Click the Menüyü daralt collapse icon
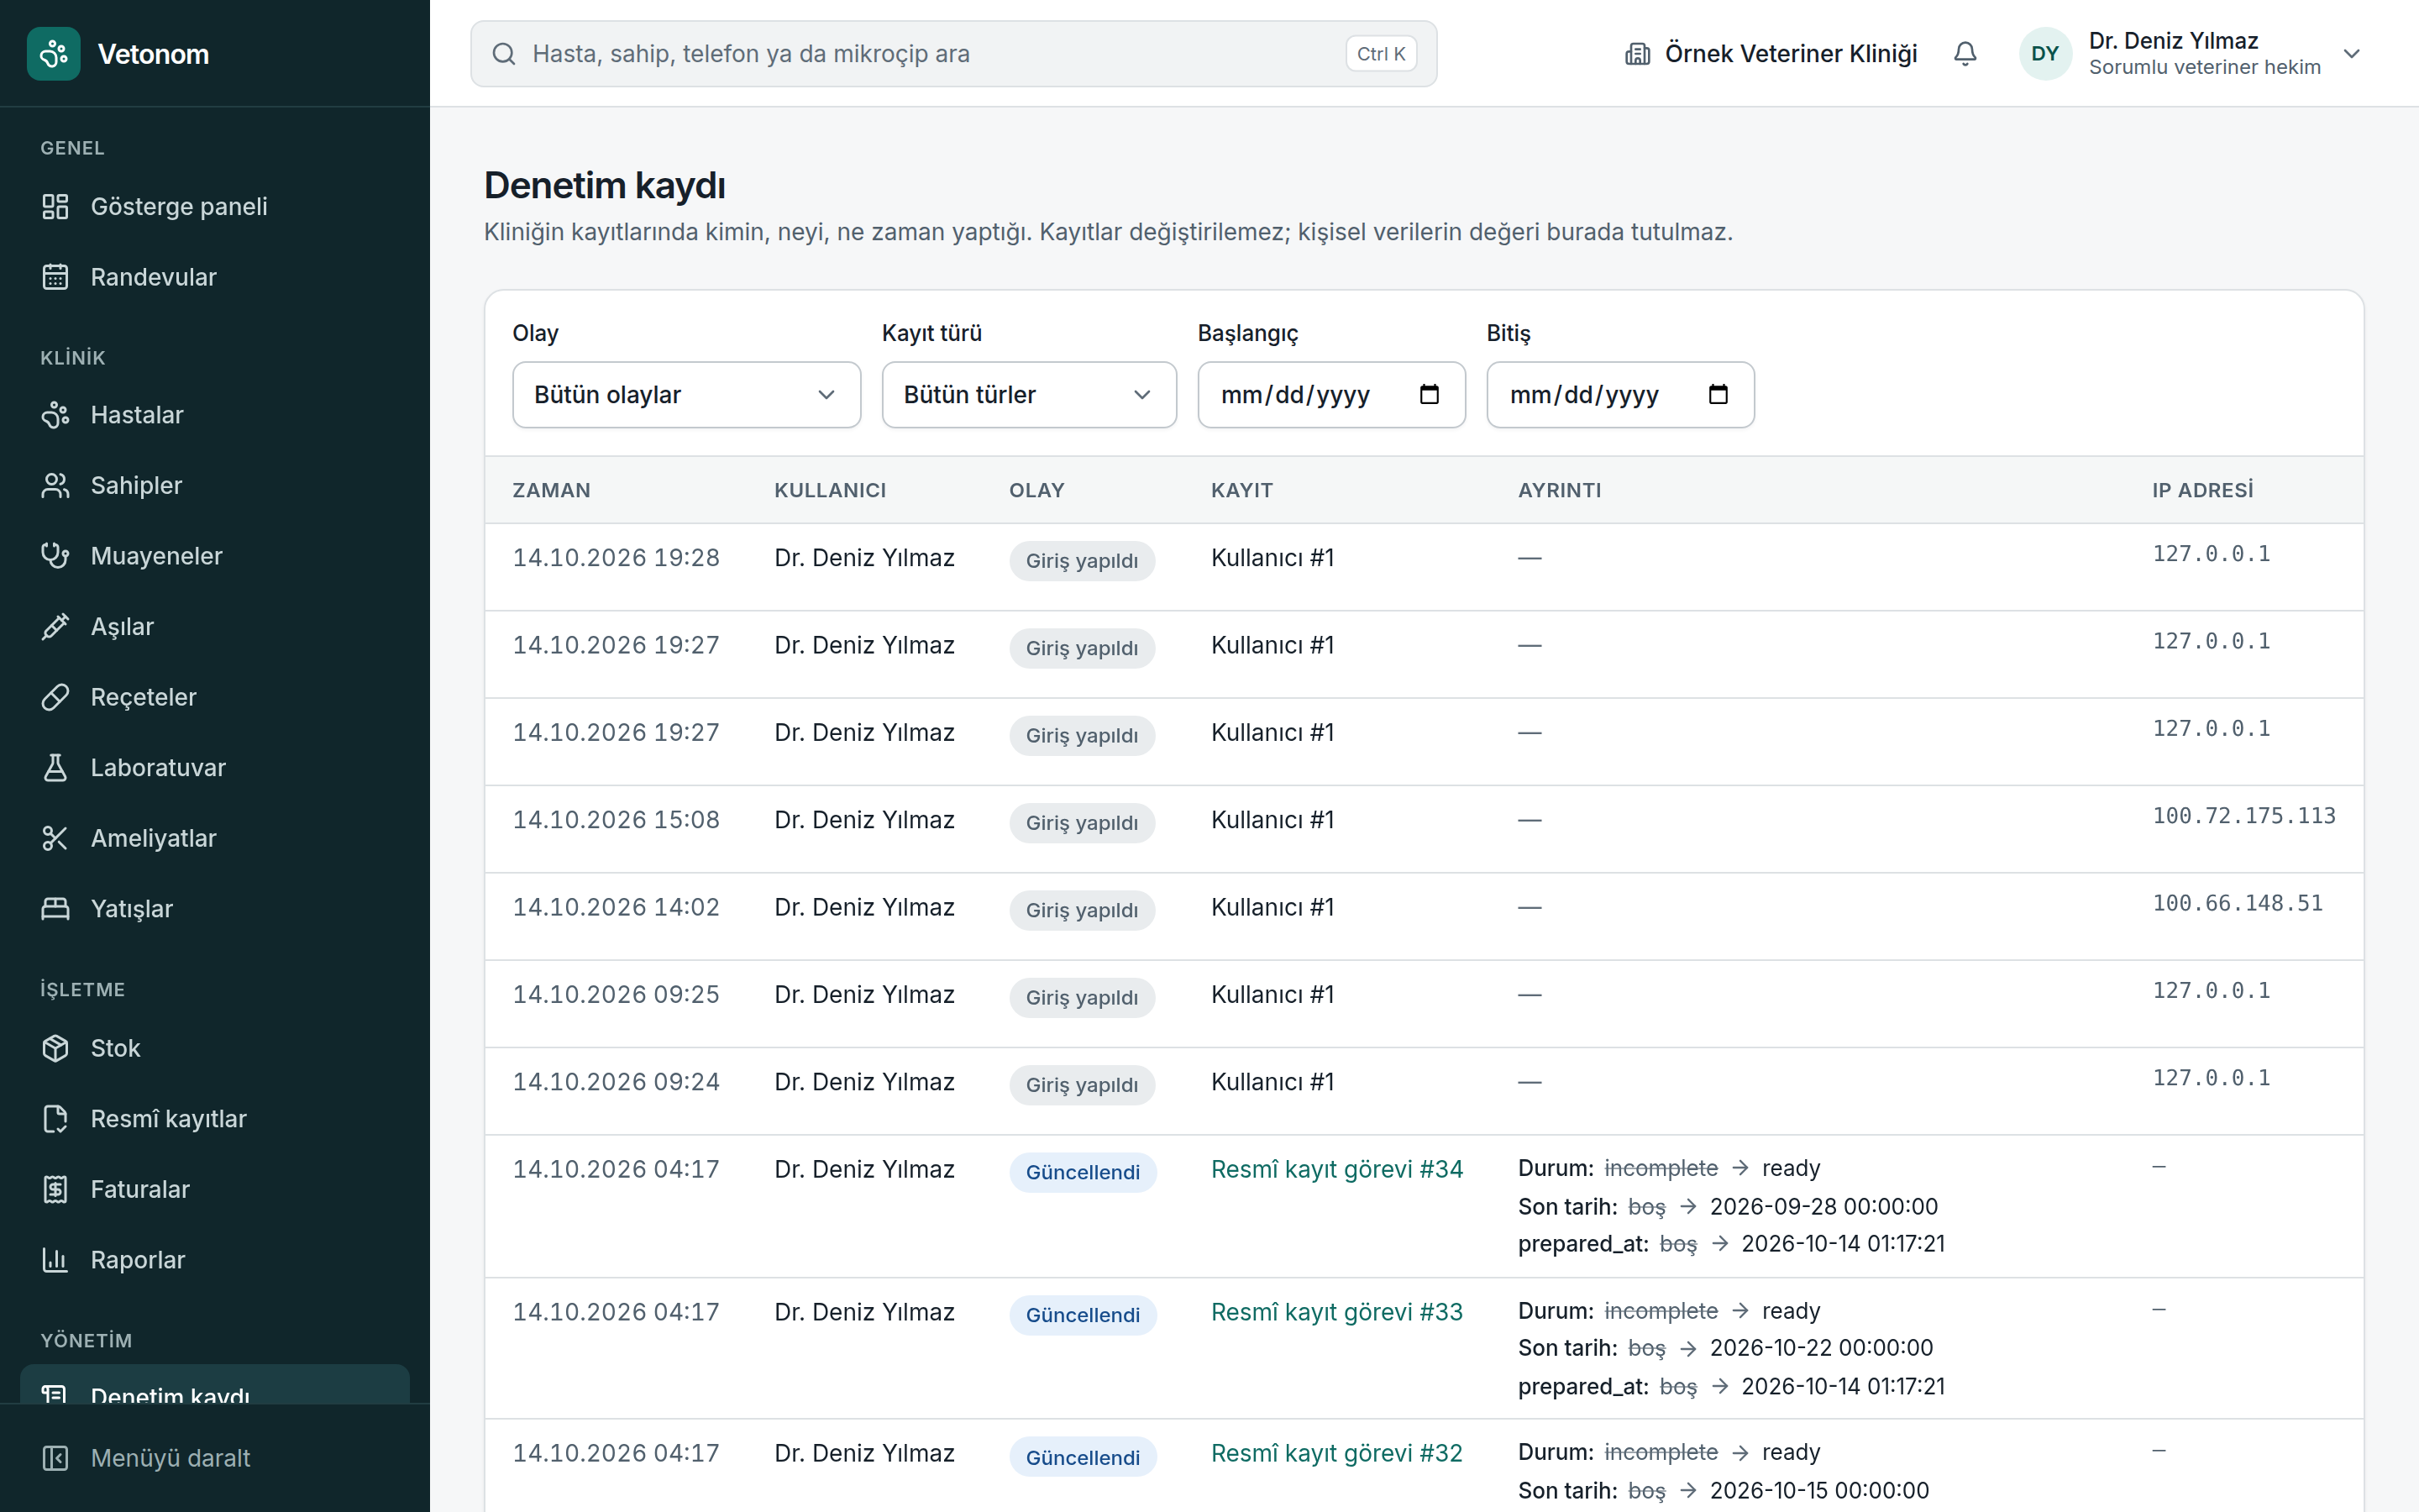This screenshot has height=1512, width=2419. (55, 1458)
